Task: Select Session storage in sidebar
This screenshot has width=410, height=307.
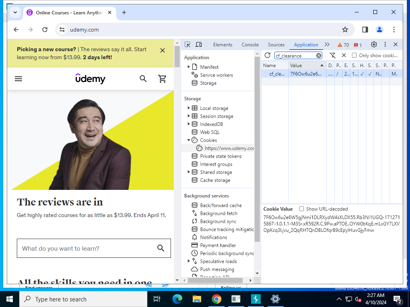Action: (216, 116)
